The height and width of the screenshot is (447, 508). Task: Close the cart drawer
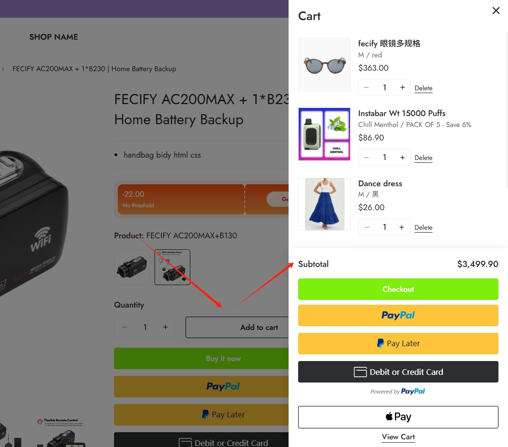[x=496, y=11]
